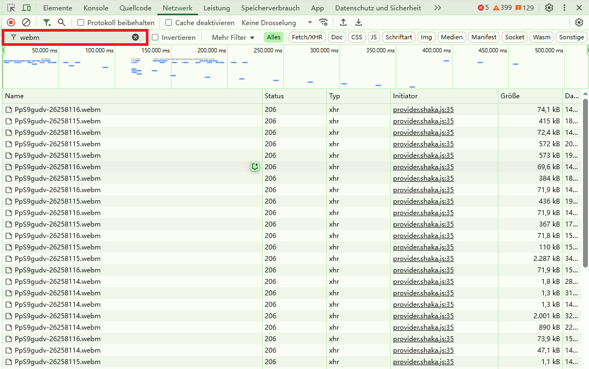Stop recording network log
Image resolution: width=589 pixels, height=369 pixels.
pyautogui.click(x=11, y=22)
